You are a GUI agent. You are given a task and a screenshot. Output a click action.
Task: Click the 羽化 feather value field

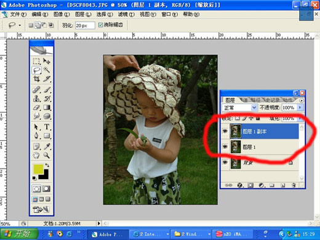pyautogui.click(x=85, y=25)
